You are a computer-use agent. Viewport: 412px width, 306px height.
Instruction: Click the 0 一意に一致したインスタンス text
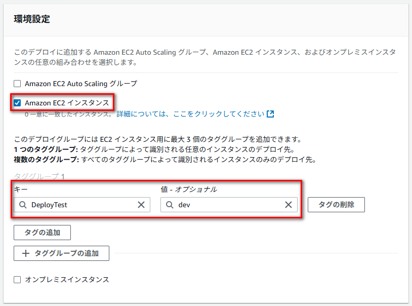click(x=69, y=114)
